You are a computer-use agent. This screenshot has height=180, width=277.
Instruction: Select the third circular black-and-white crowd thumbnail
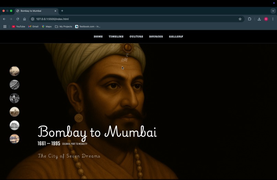tap(14, 98)
